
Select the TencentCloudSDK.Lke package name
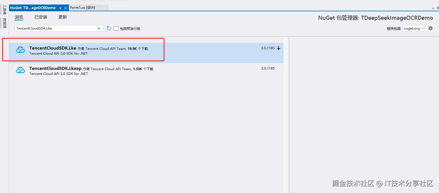53,48
